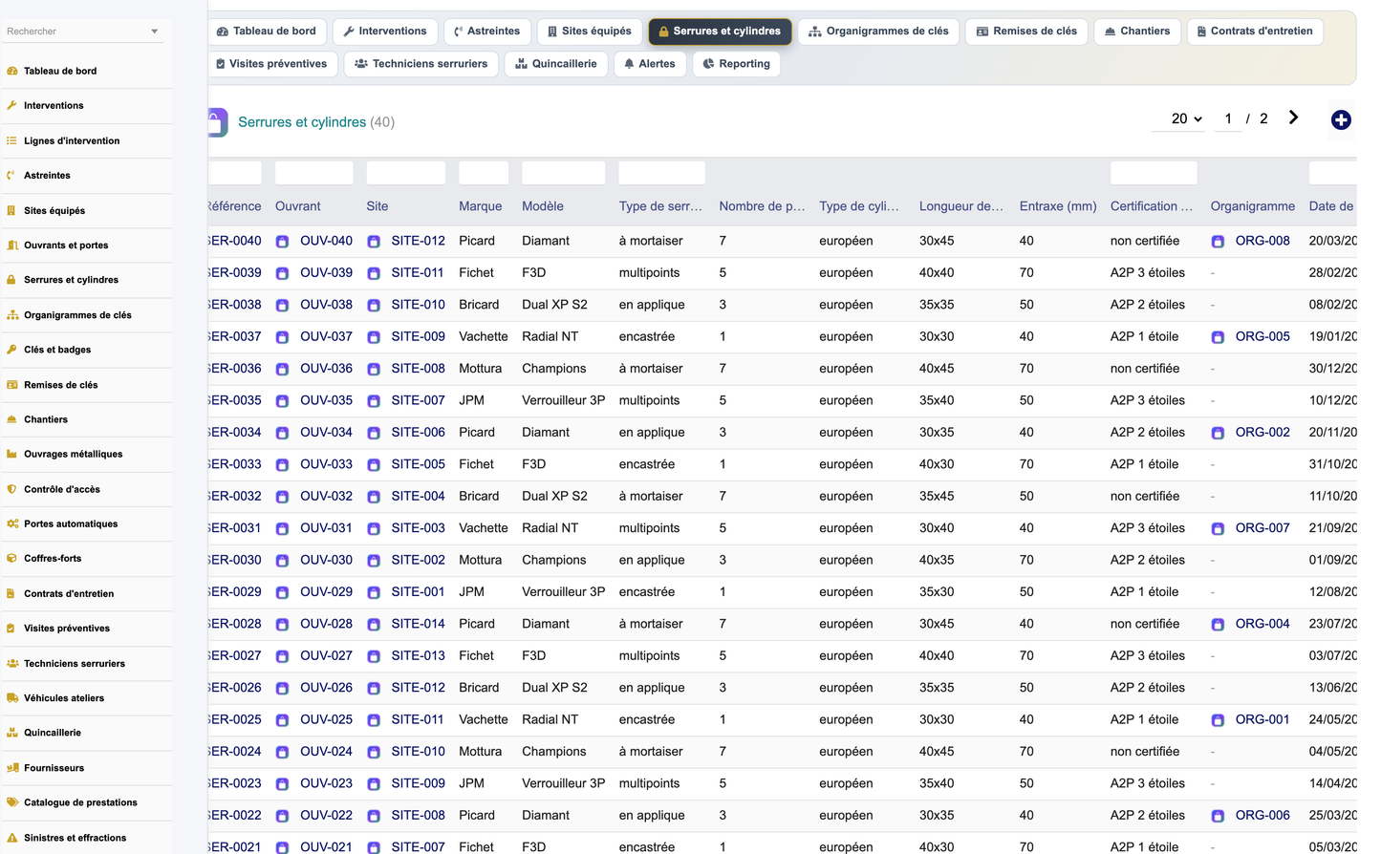Viewport: 1381px width, 854px height.
Task: Sort by the Marque column header
Action: tap(480, 206)
